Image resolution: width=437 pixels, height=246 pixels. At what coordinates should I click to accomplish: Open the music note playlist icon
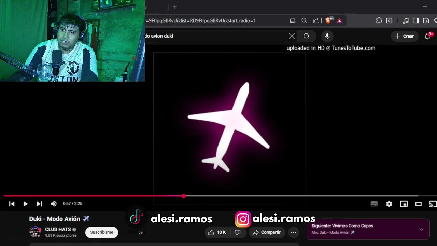tap(406, 20)
